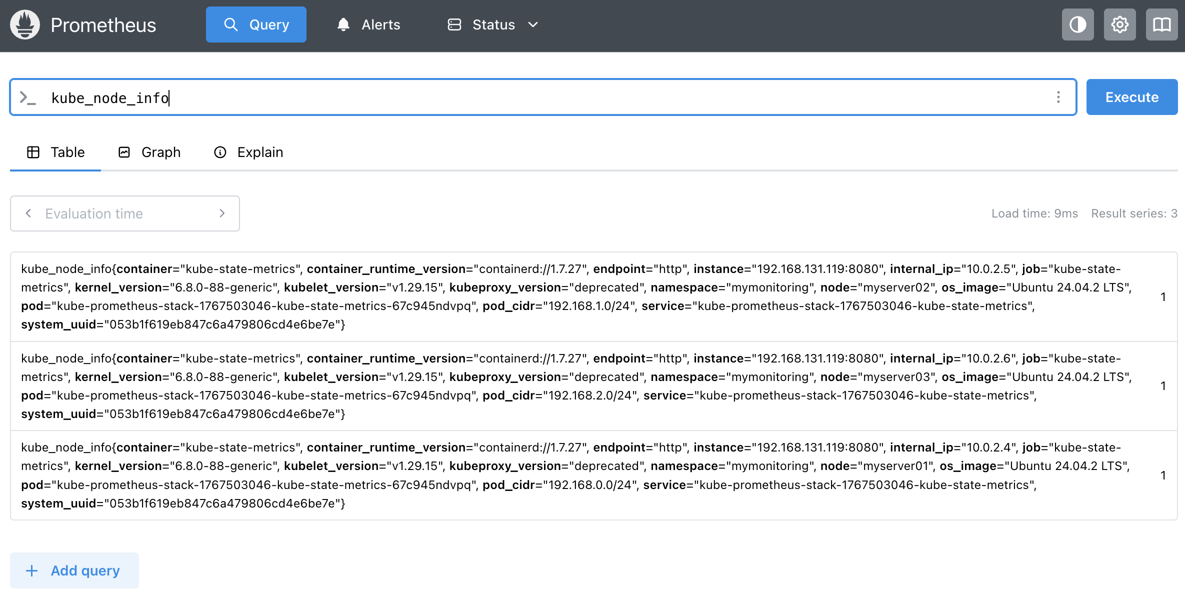The image size is (1185, 595).
Task: Click the plus icon in Add query
Action: [x=31, y=570]
